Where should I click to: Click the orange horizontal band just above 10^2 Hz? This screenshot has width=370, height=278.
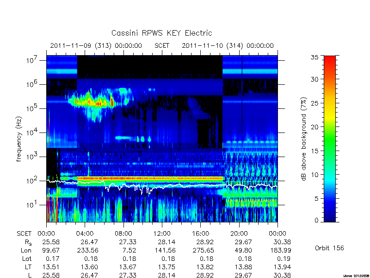[150, 178]
